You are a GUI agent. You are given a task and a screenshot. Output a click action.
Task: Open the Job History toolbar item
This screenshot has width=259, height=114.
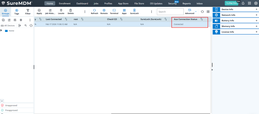point(50,12)
